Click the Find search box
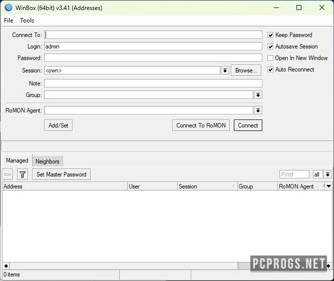 (x=294, y=174)
